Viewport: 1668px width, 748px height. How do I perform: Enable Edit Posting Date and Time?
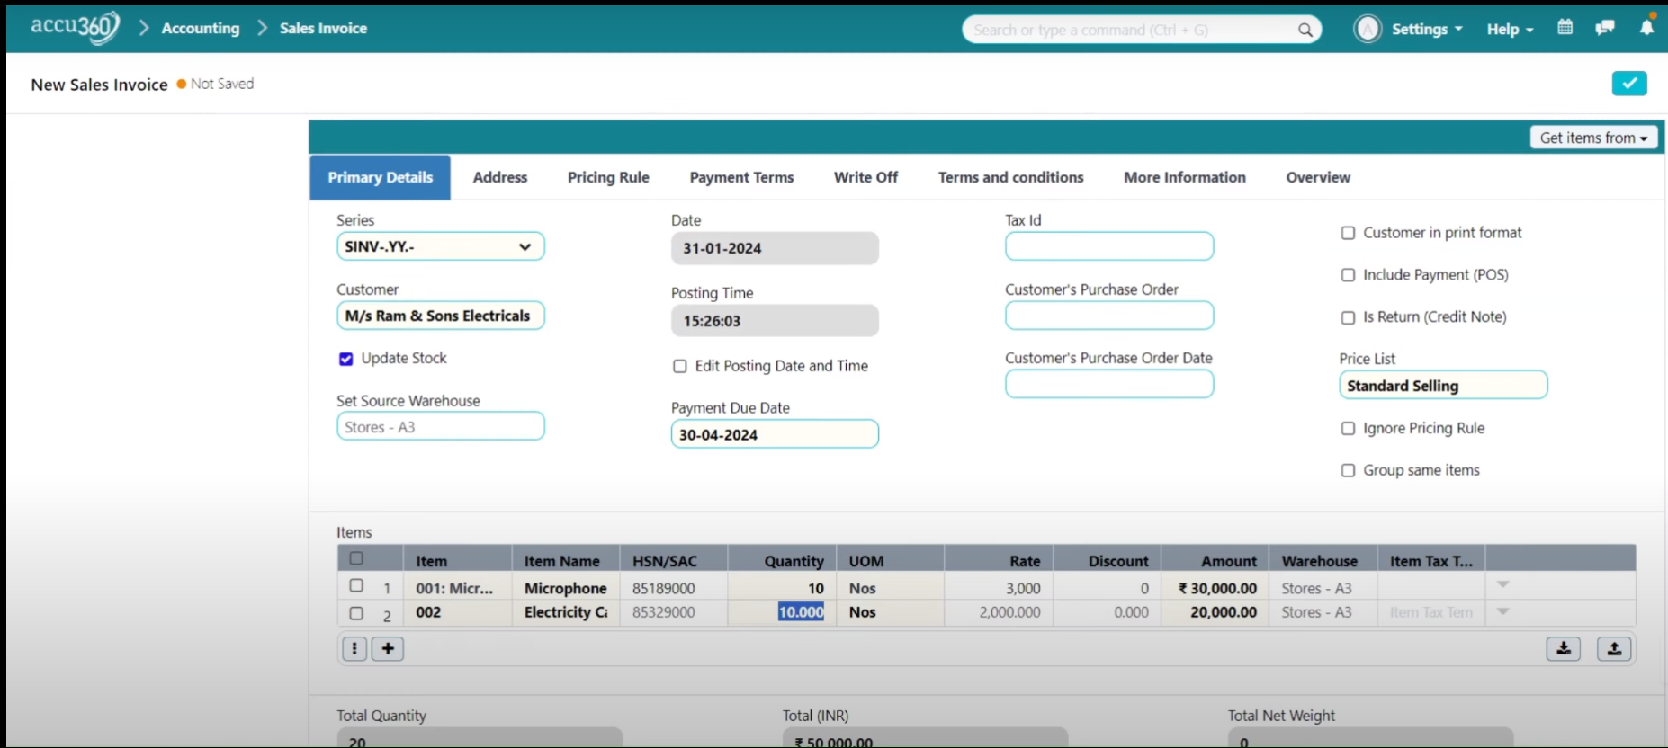click(x=680, y=366)
